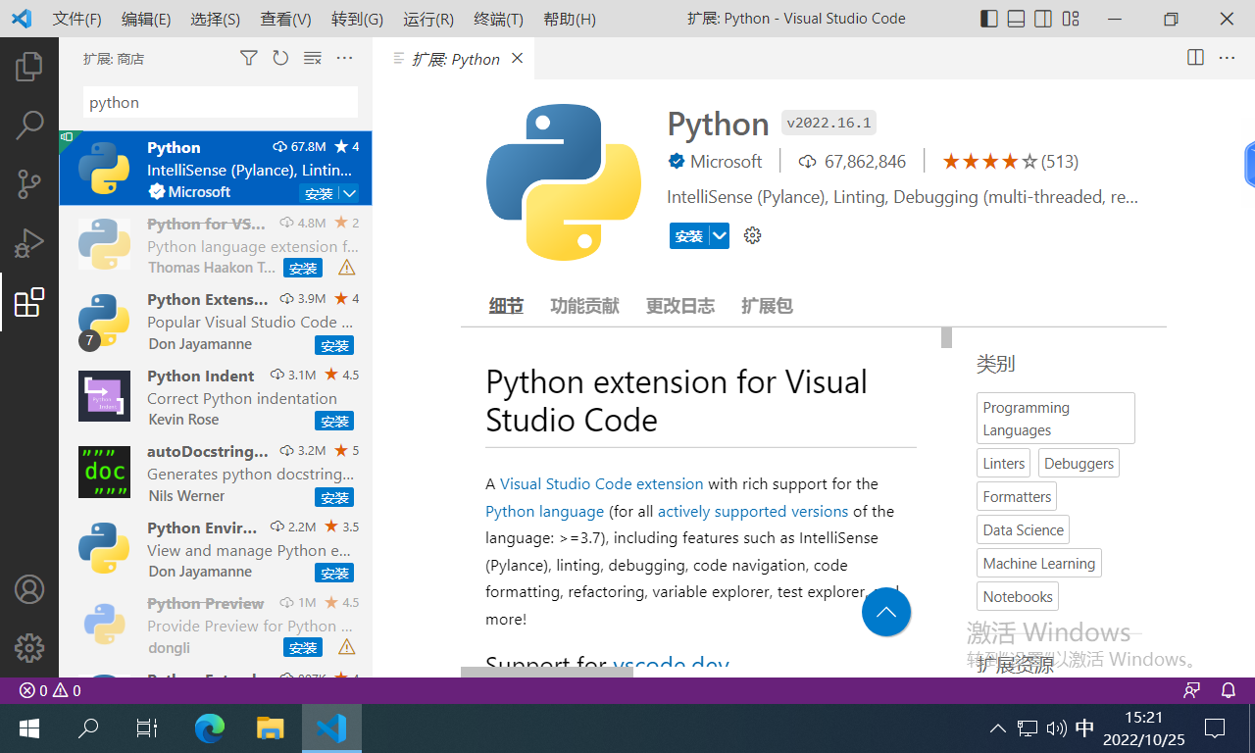The width and height of the screenshot is (1255, 753).
Task: Install Python Environment Manager extension
Action: pyautogui.click(x=334, y=573)
